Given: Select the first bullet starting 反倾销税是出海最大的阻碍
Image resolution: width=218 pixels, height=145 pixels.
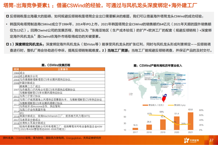Looking at the screenshot, I should coord(105,16).
